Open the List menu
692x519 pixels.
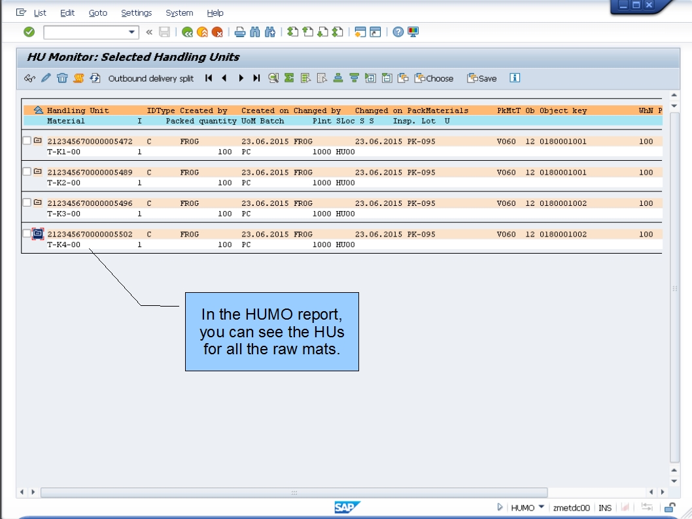point(40,13)
